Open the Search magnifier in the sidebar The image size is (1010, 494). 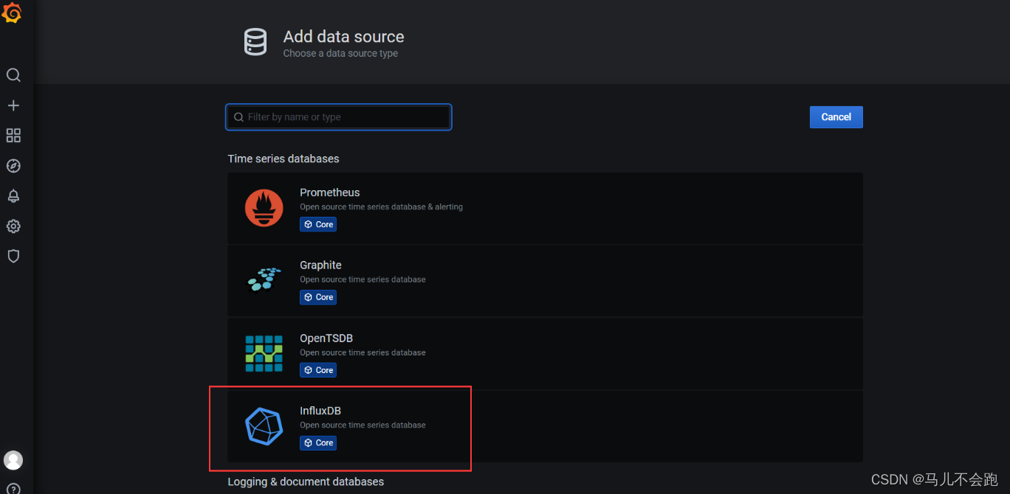(13, 75)
